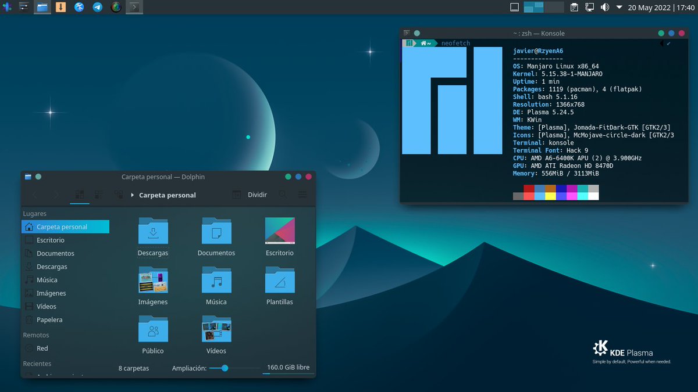Open the settings sliders icon in the panel
This screenshot has height=392, width=698.
pyautogui.click(x=24, y=8)
